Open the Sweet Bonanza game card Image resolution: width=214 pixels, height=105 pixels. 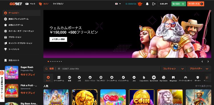(113, 97)
